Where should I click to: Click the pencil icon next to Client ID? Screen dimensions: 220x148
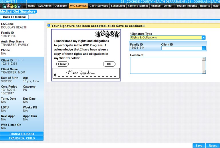[x=22, y=60]
